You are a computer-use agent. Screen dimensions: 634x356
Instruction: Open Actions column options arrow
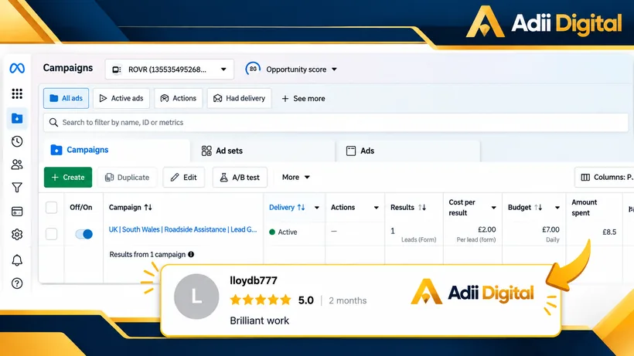coord(376,208)
